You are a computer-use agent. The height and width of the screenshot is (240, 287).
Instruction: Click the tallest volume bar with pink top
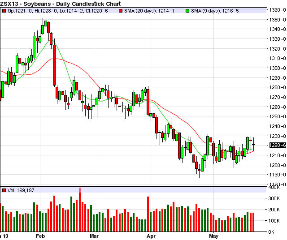tap(80, 210)
